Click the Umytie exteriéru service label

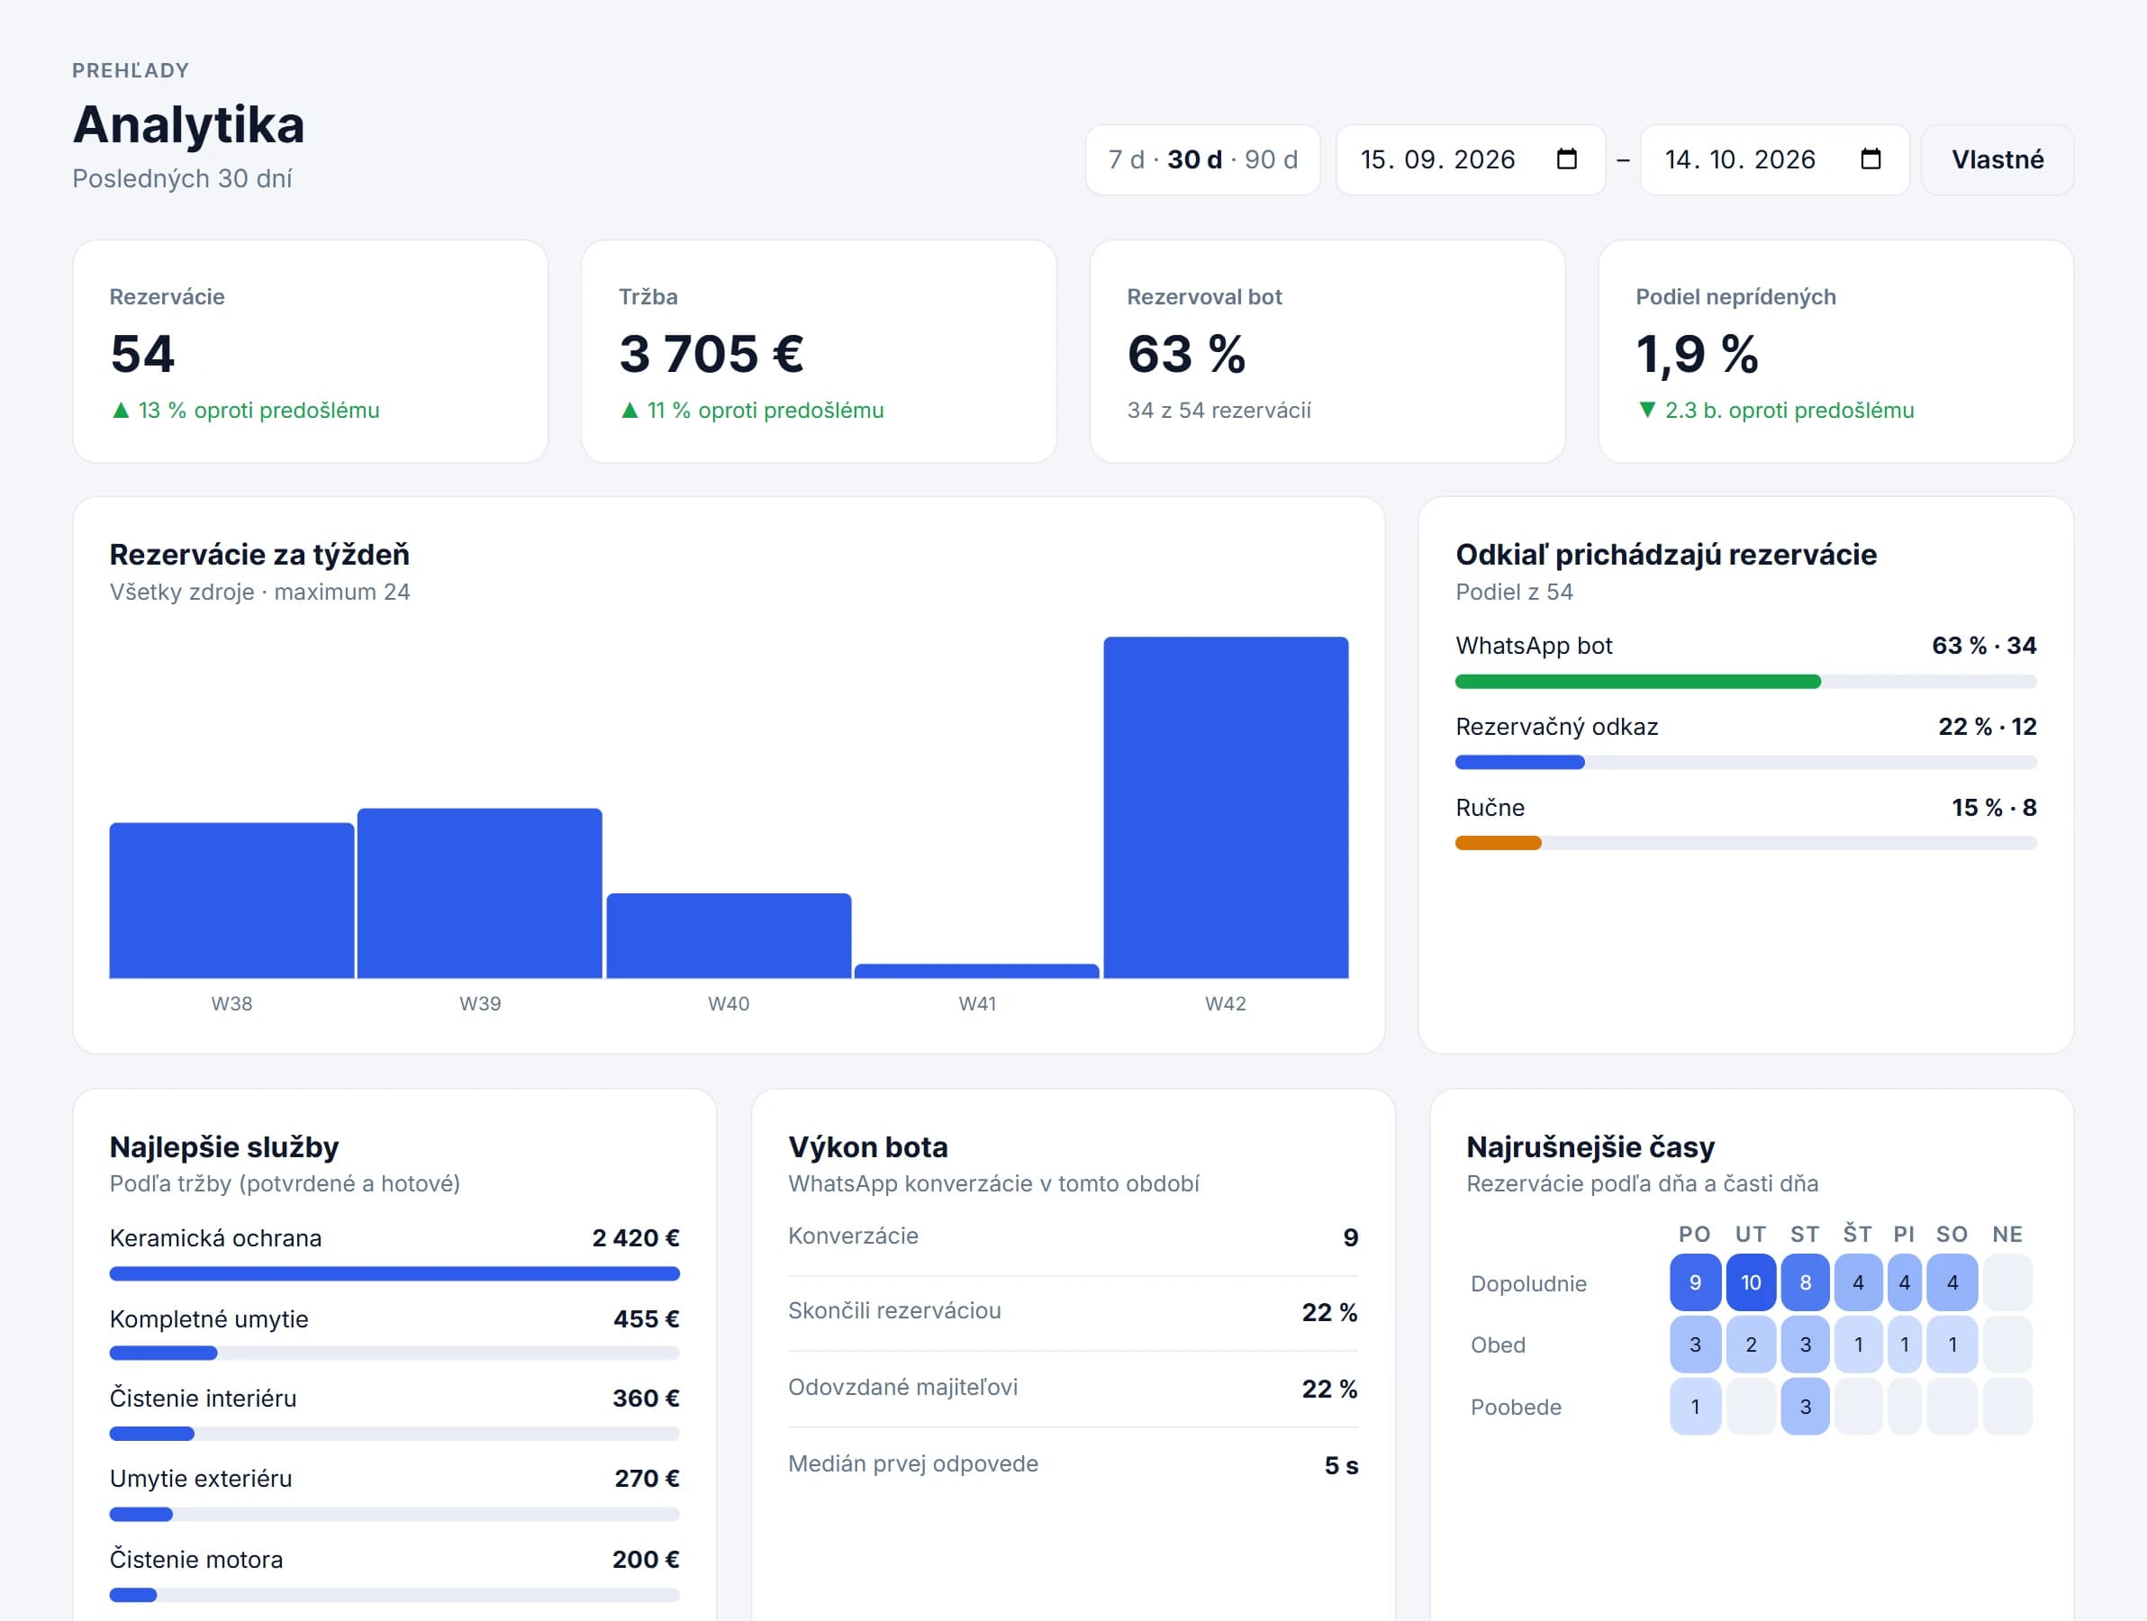tap(201, 1479)
